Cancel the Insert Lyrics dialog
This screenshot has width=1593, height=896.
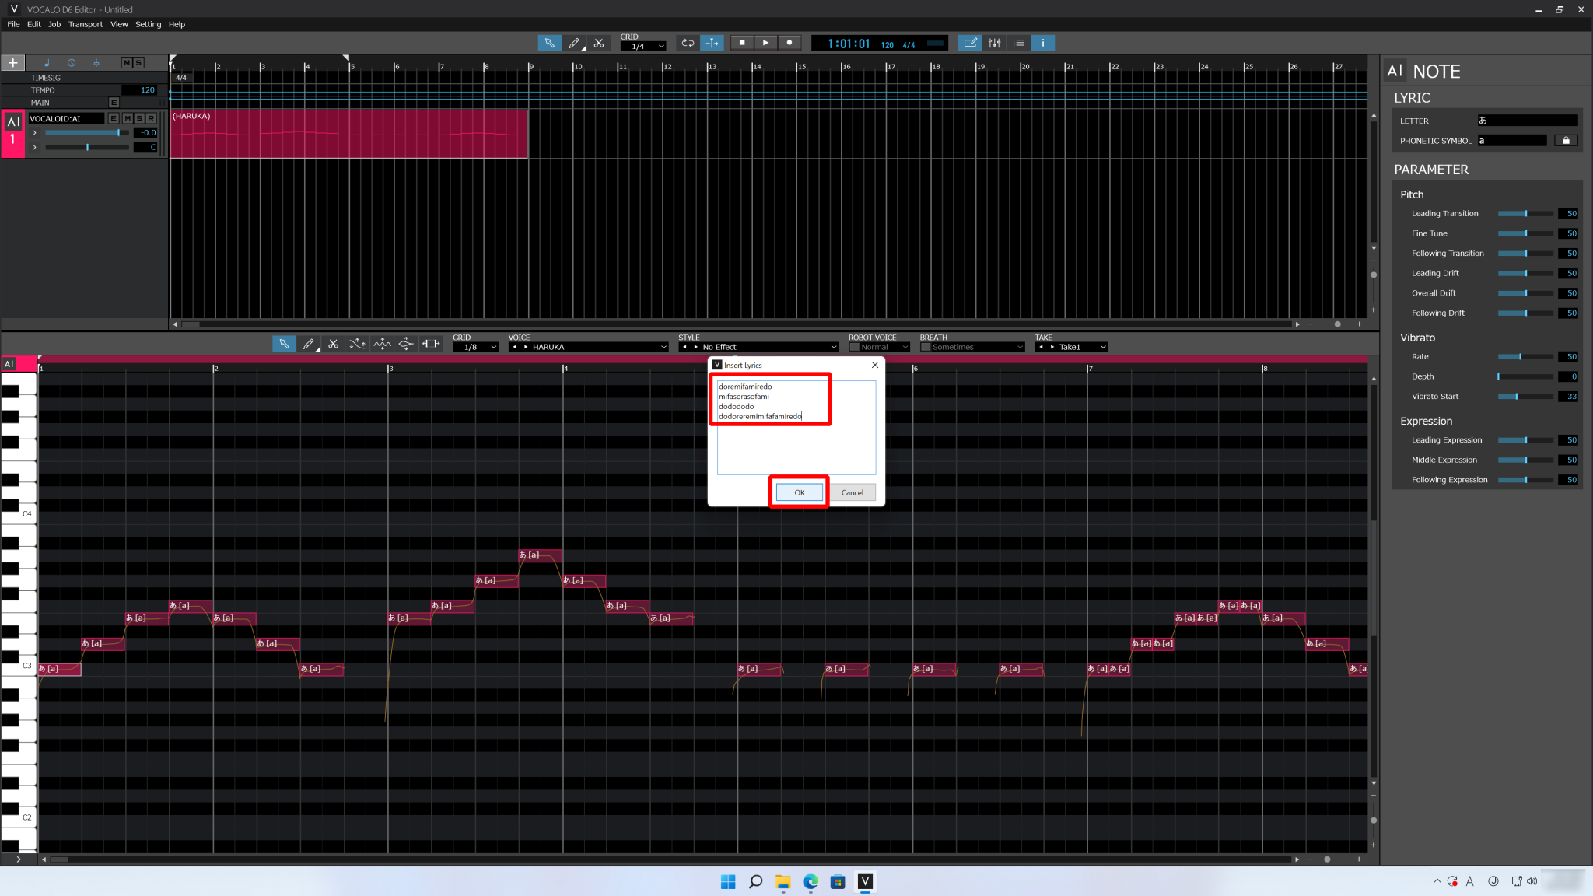point(853,492)
